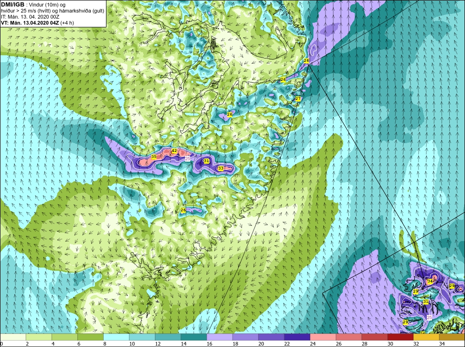Select the 4–6 m/s green legend swatch
Screen dimensions: 465x347
click(65, 337)
